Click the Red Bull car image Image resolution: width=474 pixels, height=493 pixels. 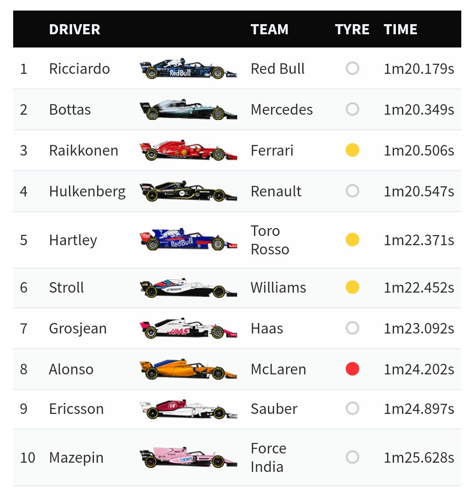pos(188,68)
